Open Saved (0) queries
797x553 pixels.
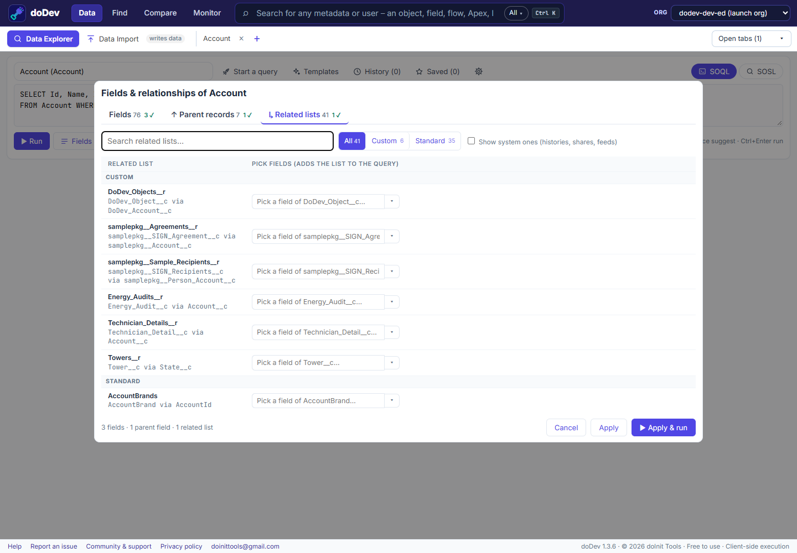click(x=437, y=71)
